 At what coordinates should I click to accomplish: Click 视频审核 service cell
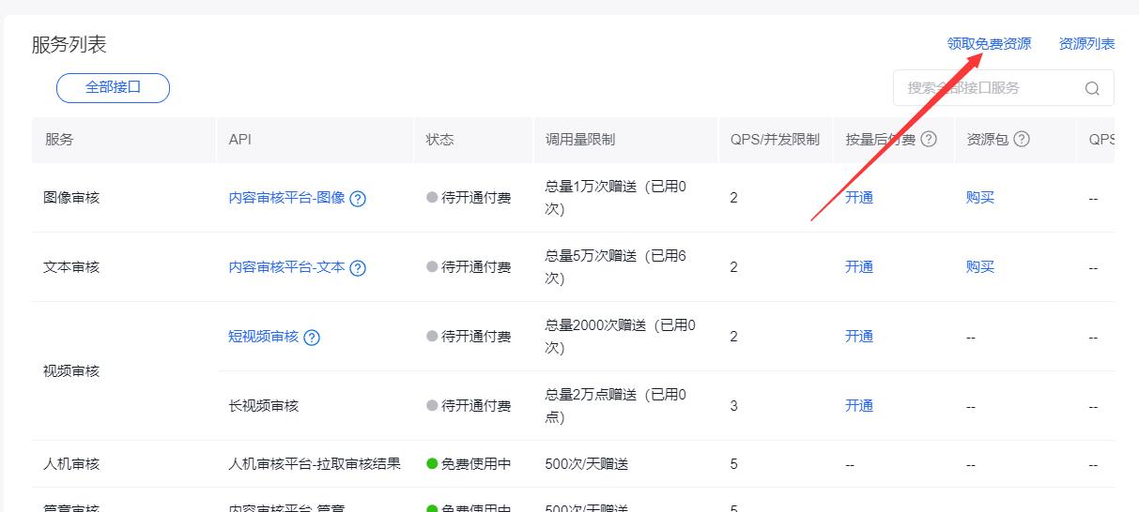tap(71, 371)
